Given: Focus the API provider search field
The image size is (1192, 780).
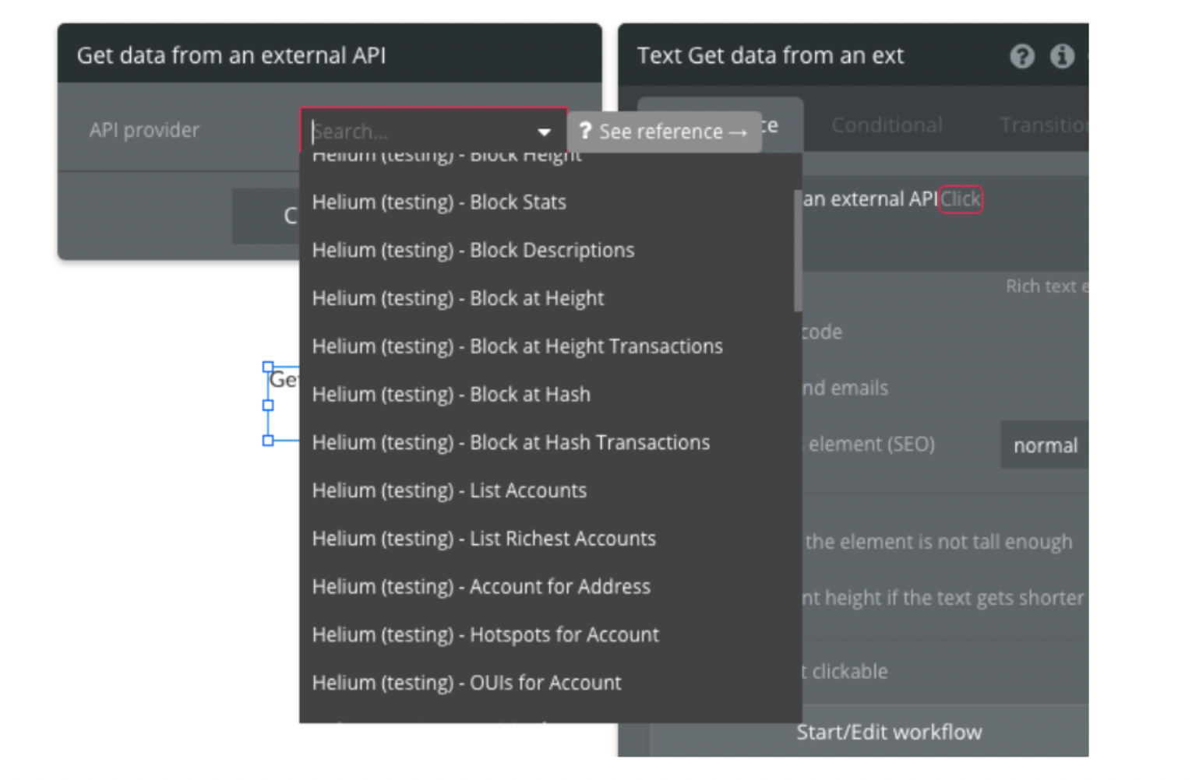Looking at the screenshot, I should pyautogui.click(x=421, y=131).
